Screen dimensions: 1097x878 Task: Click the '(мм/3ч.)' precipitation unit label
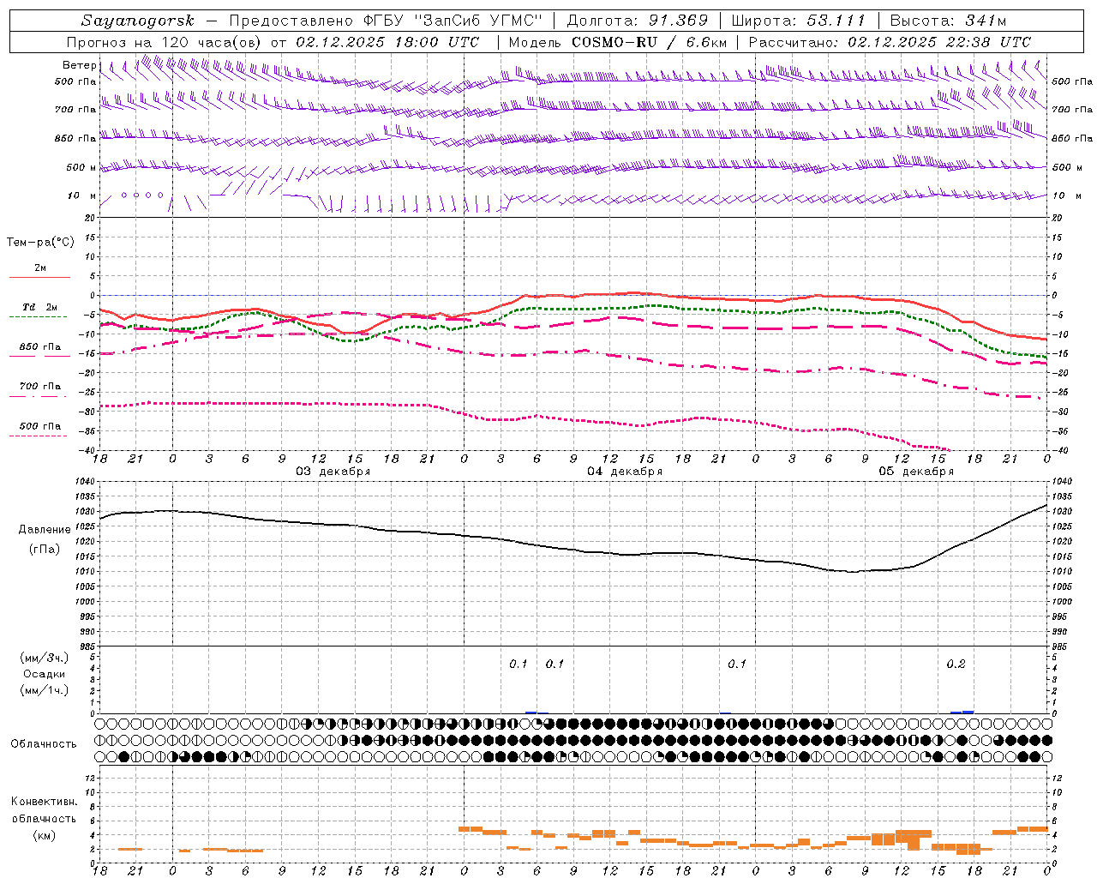click(44, 658)
